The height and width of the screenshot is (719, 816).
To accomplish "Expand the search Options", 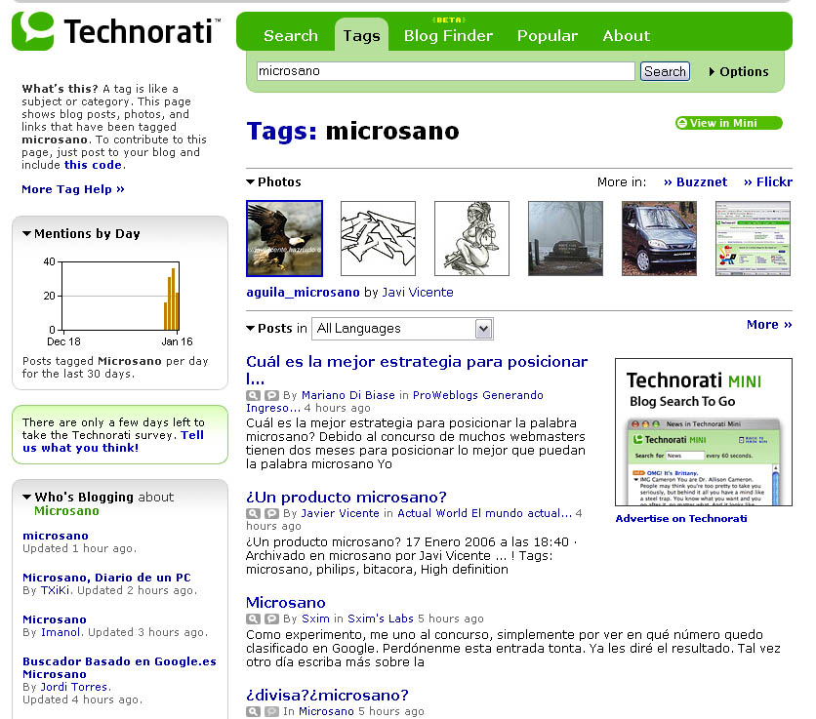I will pos(739,72).
